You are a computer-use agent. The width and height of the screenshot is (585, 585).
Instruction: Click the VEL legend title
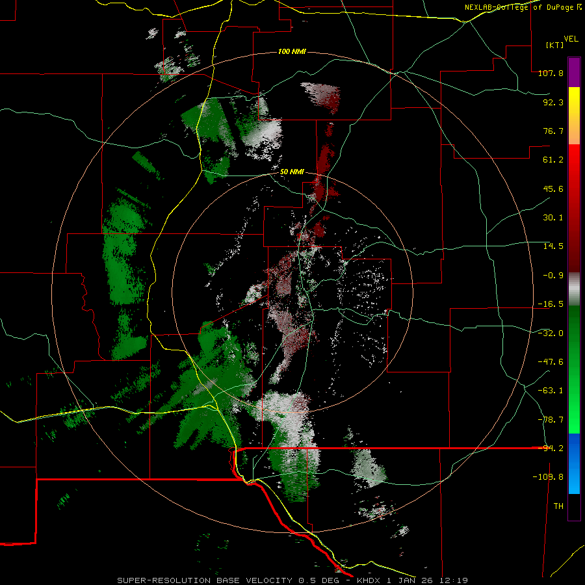coord(571,39)
